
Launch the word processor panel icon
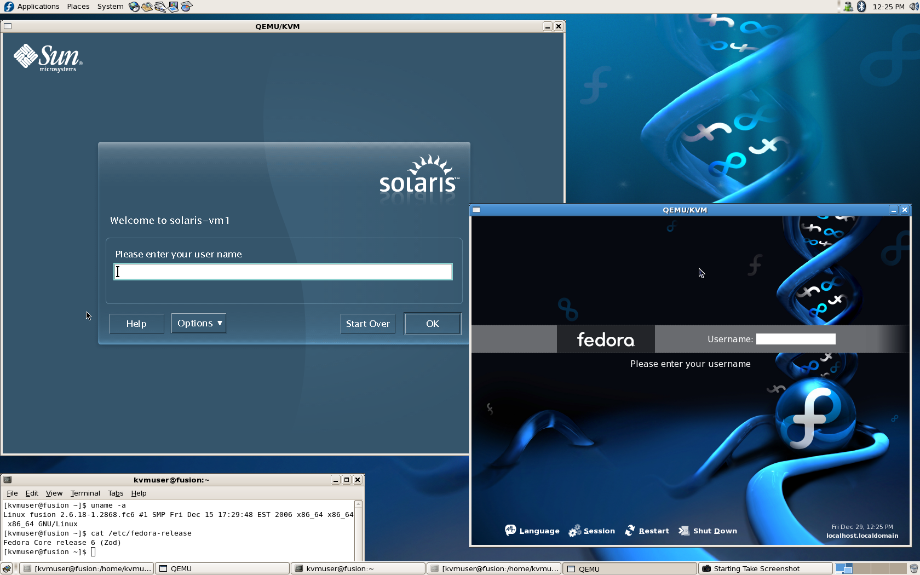160,7
